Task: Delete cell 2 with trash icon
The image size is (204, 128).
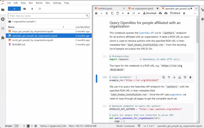Action: [190, 77]
